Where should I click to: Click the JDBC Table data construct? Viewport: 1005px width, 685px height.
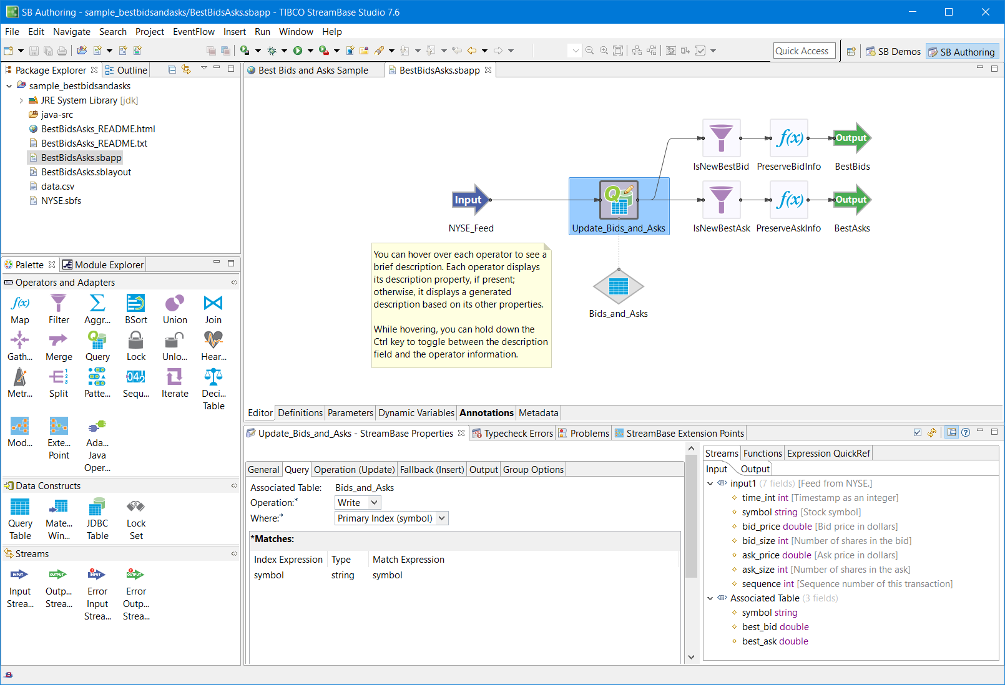click(97, 518)
